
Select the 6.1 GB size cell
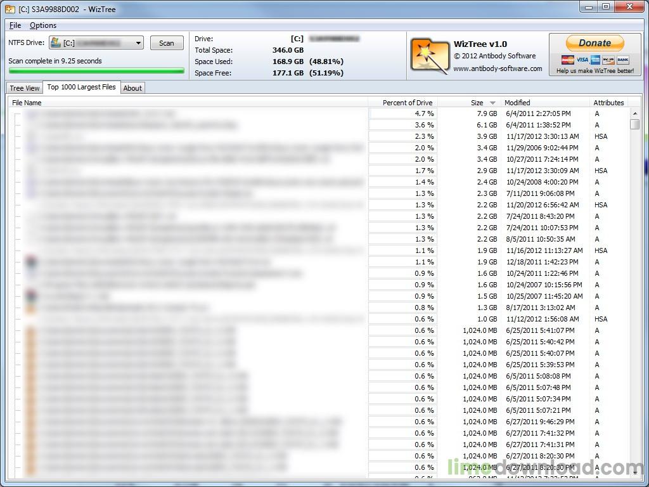pos(487,125)
